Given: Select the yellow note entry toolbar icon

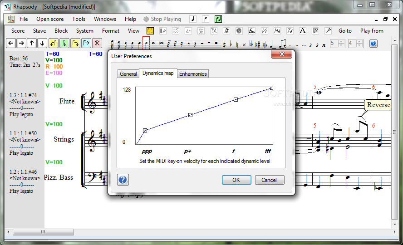Looking at the screenshot, I should click(150, 31).
